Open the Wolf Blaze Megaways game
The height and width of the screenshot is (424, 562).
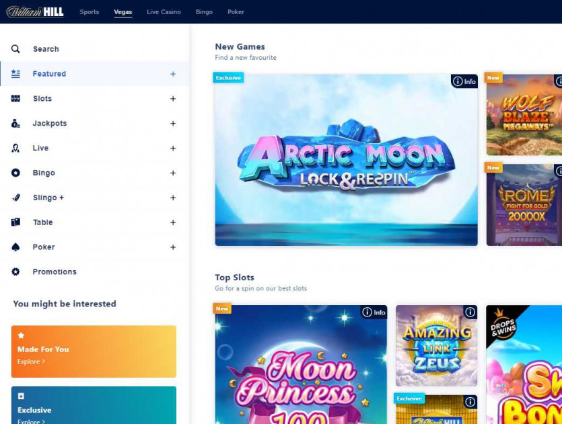524,114
